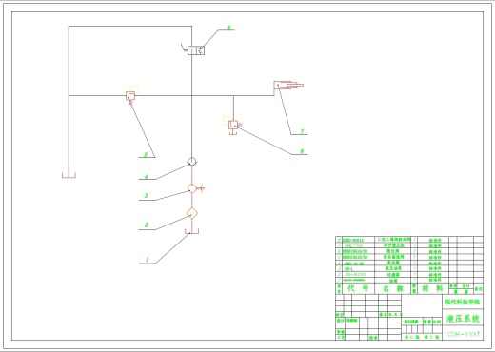The width and height of the screenshot is (495, 352).
Task: Select the hydraulic cylinder symbol labeled 7
Action: pyautogui.click(x=288, y=86)
